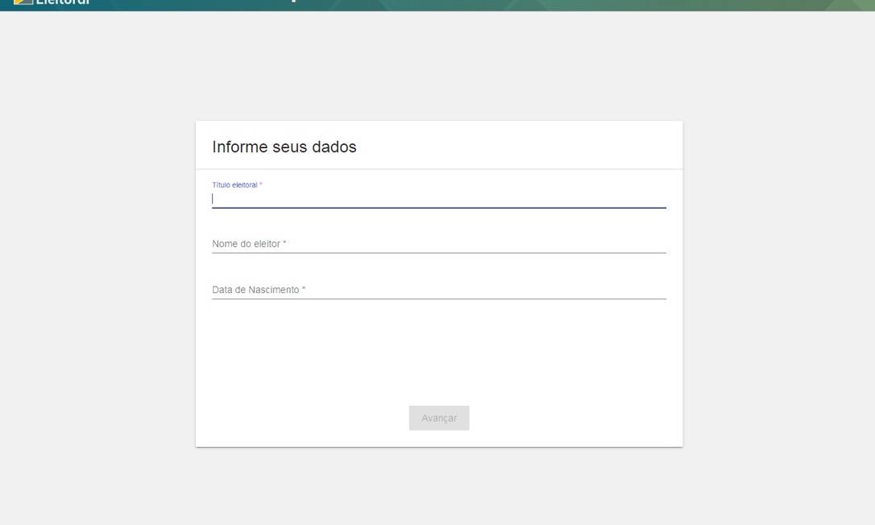Click the asterisk after Data de Nascimento
Viewport: 875px width, 525px height.
point(304,289)
